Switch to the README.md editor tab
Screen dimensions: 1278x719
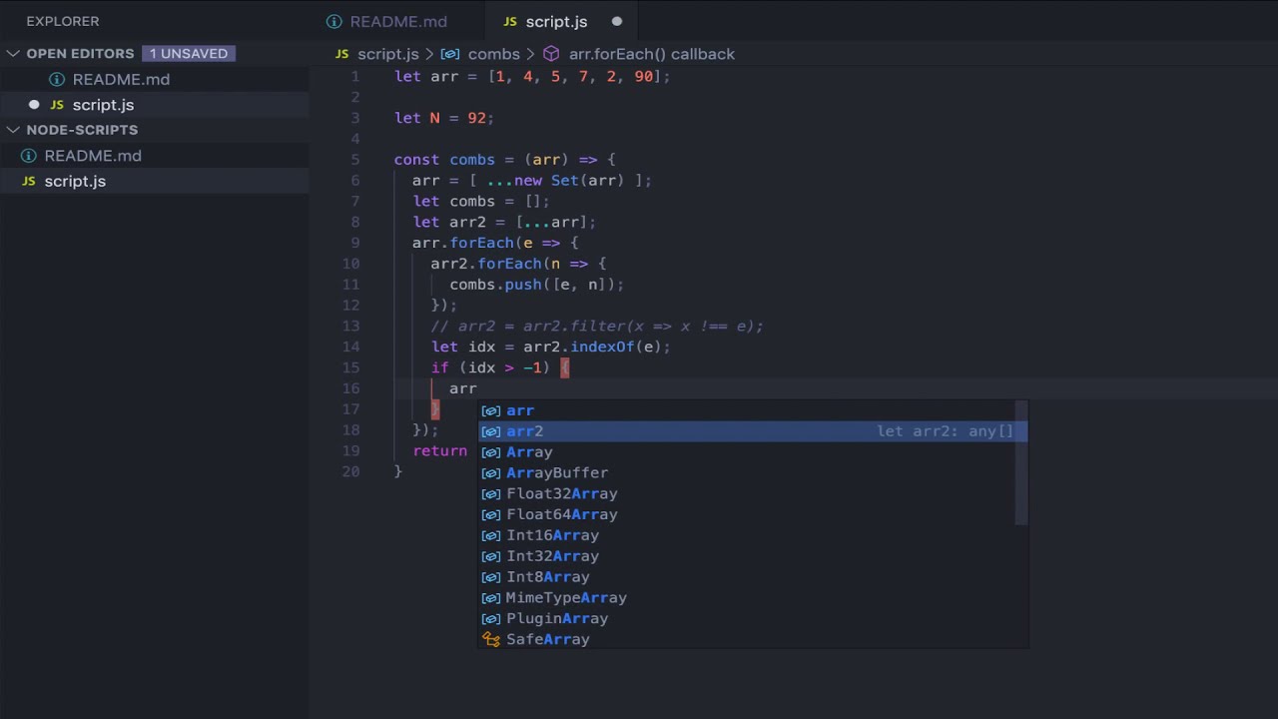[x=386, y=21]
